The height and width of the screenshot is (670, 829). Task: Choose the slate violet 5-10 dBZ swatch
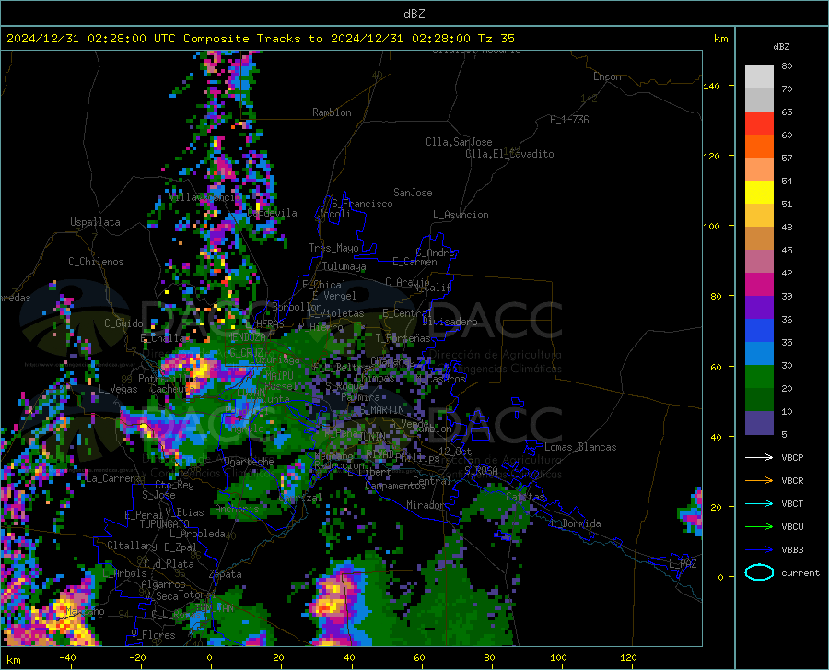click(x=759, y=423)
